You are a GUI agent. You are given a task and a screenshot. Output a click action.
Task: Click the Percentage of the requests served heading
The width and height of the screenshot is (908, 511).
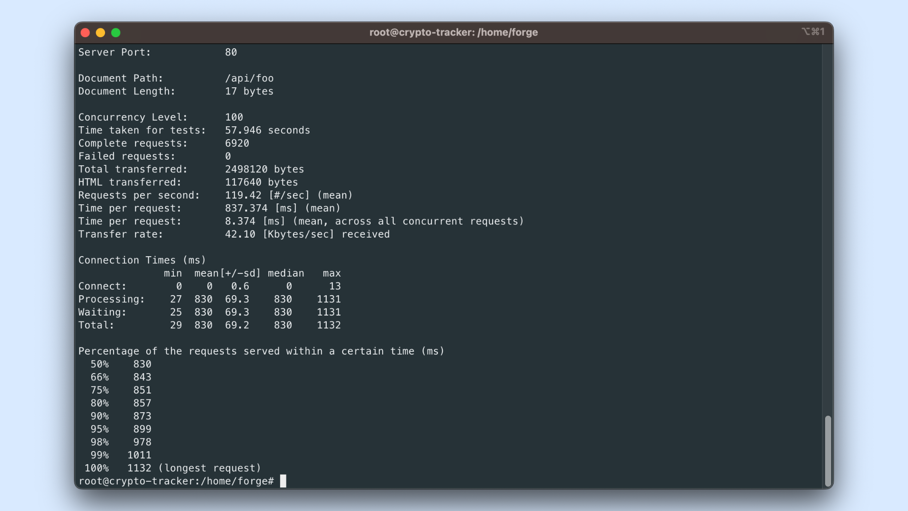261,351
